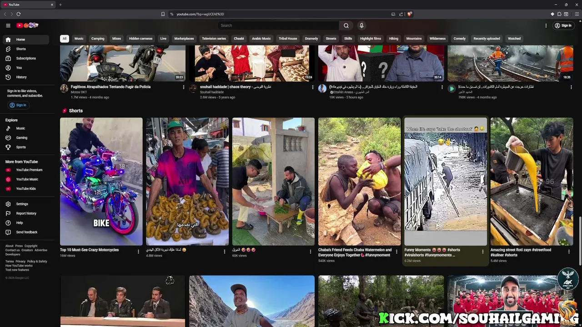Open YouTube settings three-dot menu

[x=546, y=25]
